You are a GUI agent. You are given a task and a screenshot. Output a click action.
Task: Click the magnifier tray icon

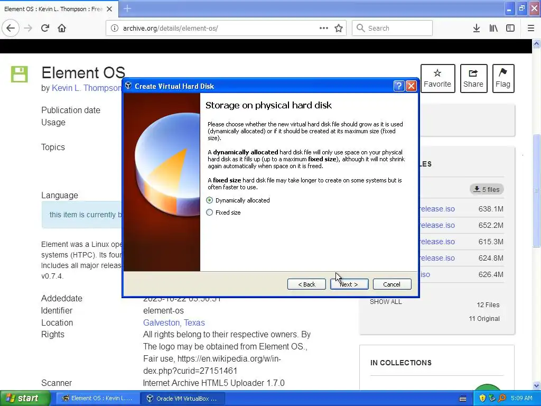click(502, 398)
